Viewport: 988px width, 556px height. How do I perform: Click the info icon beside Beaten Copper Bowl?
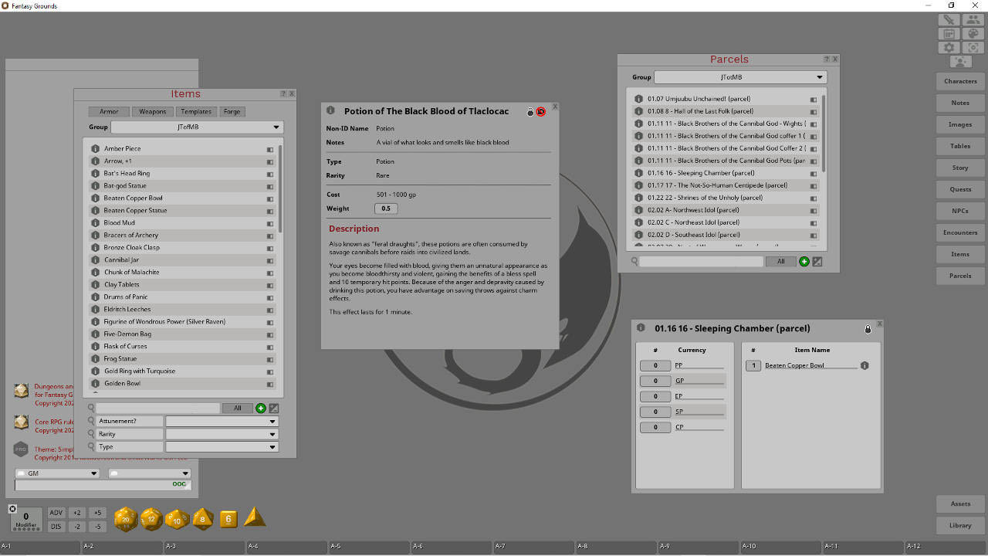864,365
